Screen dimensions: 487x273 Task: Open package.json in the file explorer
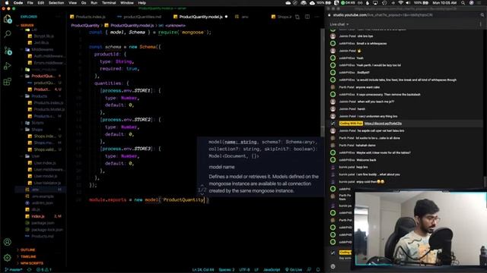(x=43, y=223)
